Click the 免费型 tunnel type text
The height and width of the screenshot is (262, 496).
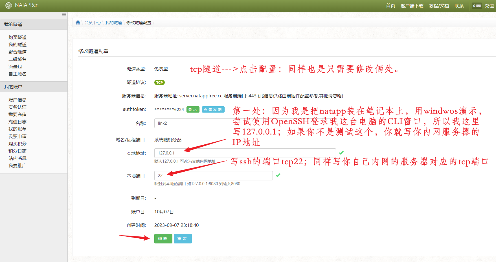(161, 69)
